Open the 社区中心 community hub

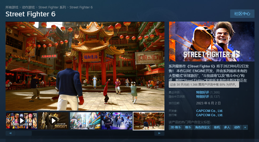pos(242,14)
